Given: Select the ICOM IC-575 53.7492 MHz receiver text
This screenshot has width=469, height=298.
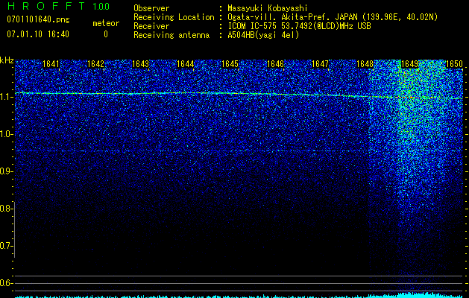Looking at the screenshot, I should coord(299,26).
